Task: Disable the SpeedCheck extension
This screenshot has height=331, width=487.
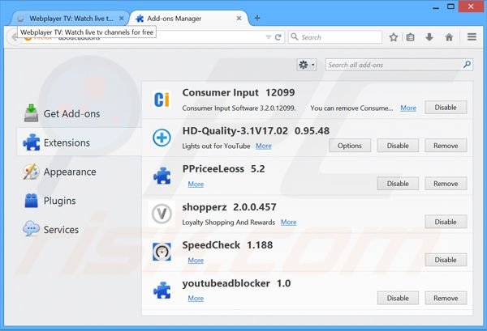Action: pos(446,260)
